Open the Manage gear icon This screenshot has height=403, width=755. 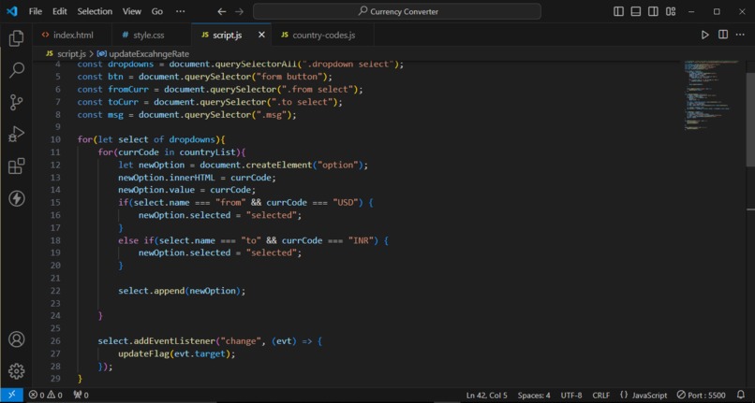(16, 371)
